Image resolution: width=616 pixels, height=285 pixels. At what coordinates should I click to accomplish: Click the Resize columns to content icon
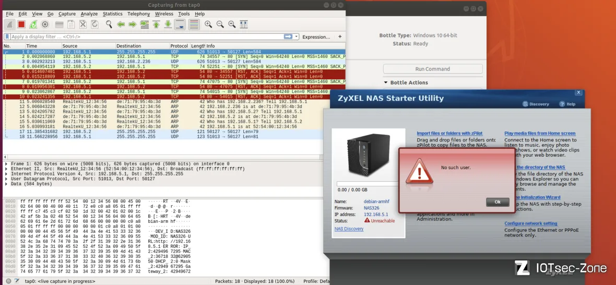tap(244, 25)
